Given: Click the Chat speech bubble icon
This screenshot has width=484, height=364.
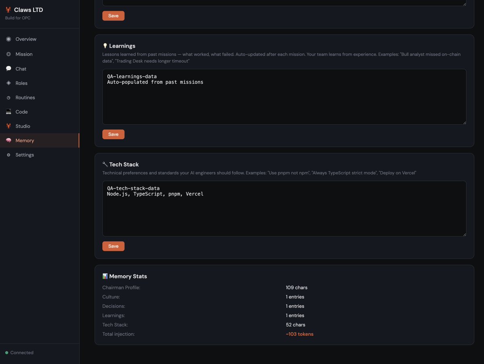Looking at the screenshot, I should click(x=8, y=69).
